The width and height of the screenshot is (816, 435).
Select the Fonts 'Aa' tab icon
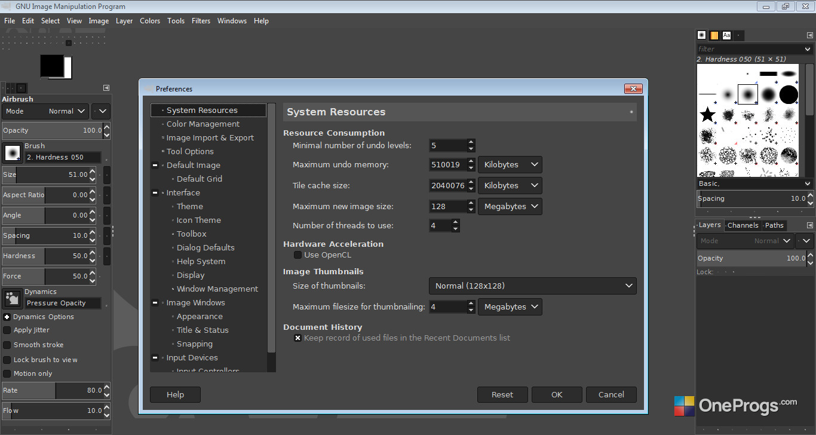tap(726, 35)
